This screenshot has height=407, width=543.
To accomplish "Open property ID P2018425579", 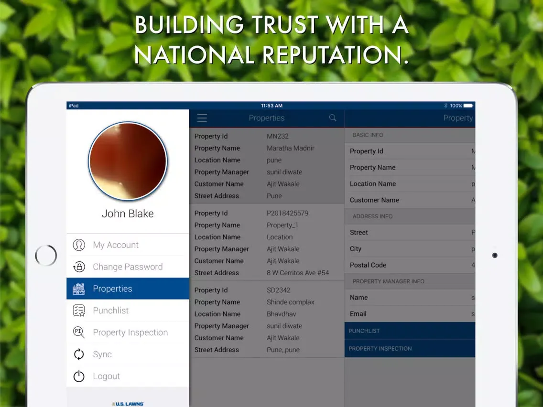I will click(x=287, y=213).
